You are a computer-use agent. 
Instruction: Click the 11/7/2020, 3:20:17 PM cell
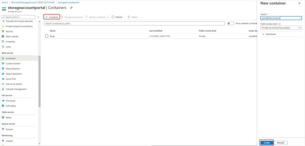pyautogui.click(x=160, y=36)
